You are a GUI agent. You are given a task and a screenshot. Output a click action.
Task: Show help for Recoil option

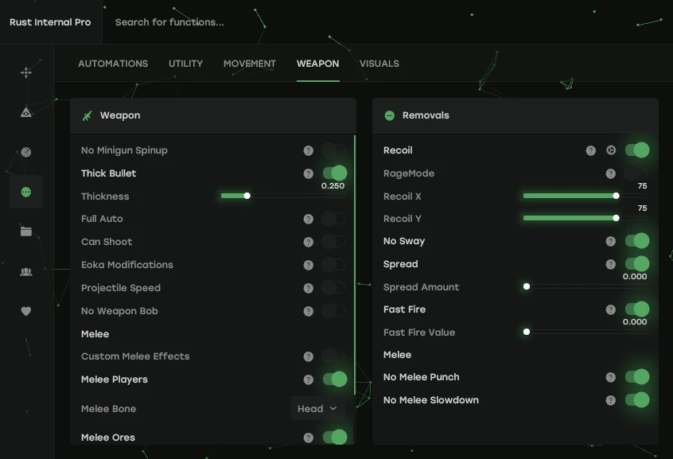(590, 150)
